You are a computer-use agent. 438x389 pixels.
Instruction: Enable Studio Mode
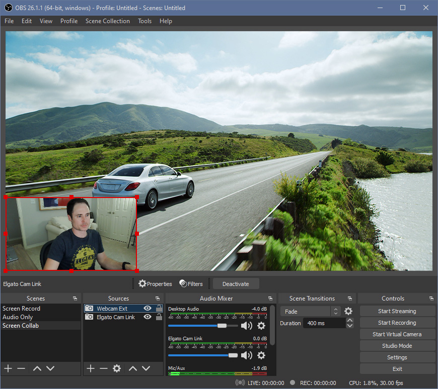click(x=397, y=345)
